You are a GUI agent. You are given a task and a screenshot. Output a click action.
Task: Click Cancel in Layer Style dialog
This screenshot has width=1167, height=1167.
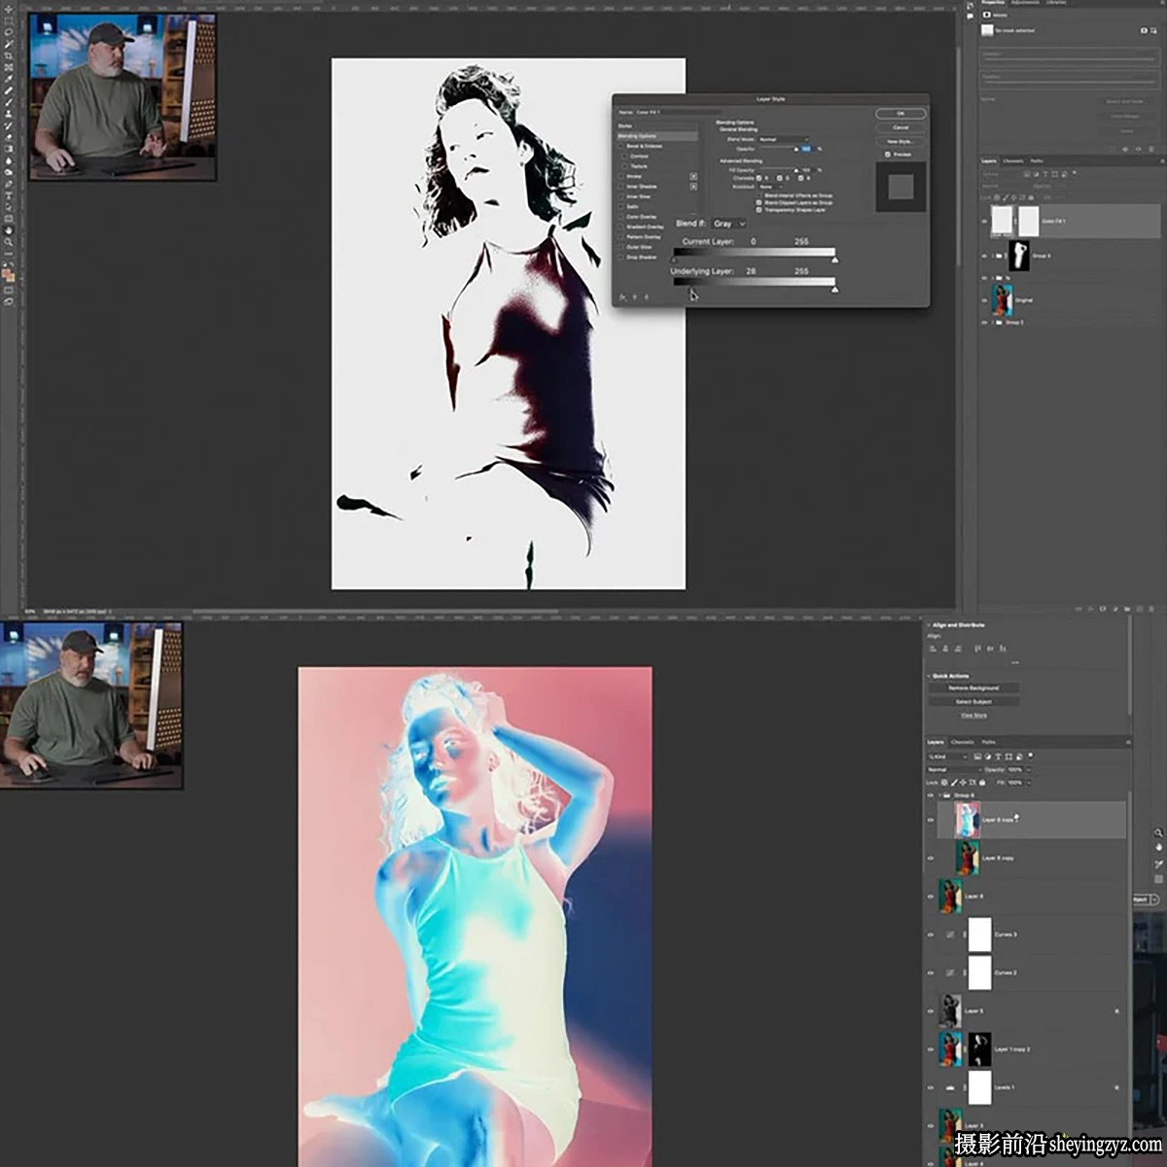click(901, 127)
